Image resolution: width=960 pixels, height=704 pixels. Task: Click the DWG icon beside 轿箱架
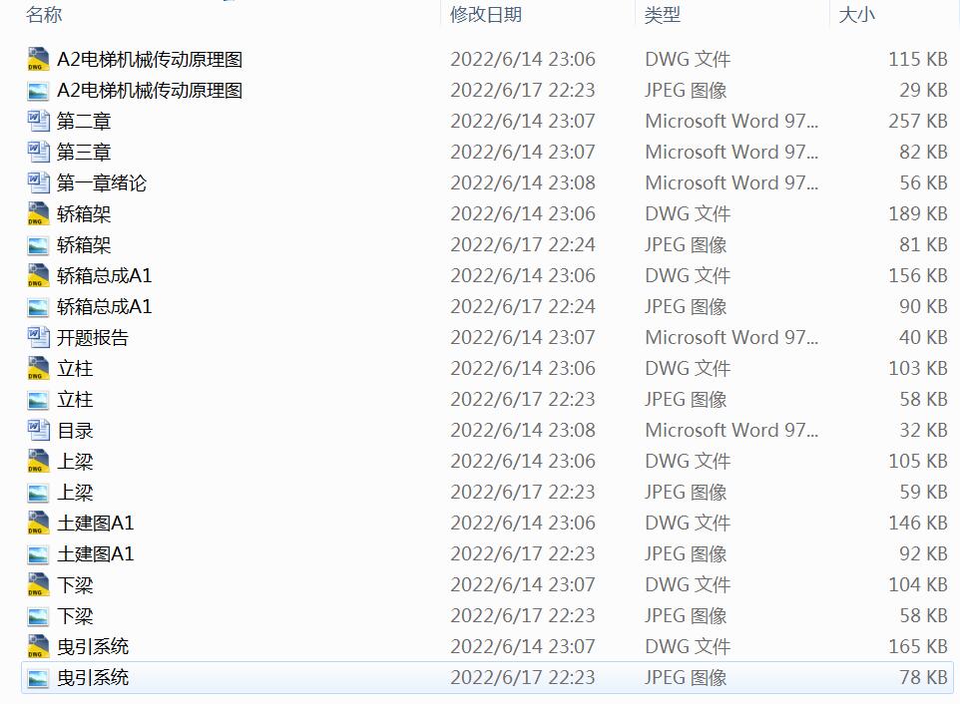[x=38, y=214]
